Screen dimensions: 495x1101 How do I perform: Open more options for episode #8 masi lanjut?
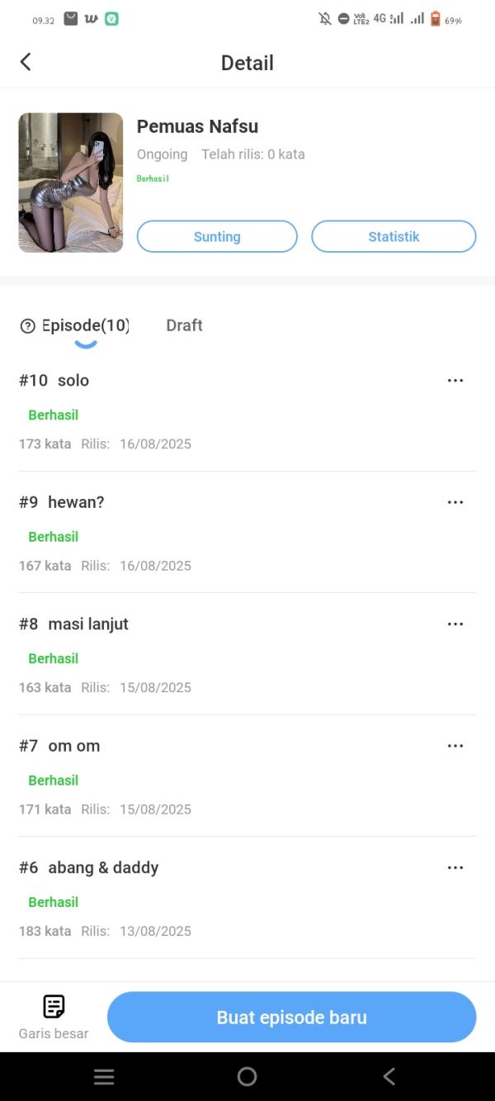455,624
